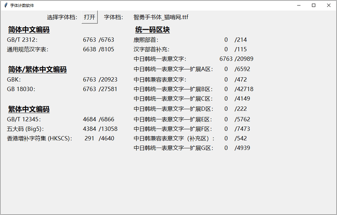Click the 简体中文编码 section heading
Viewport: 337px width, 215px height.
point(29,30)
